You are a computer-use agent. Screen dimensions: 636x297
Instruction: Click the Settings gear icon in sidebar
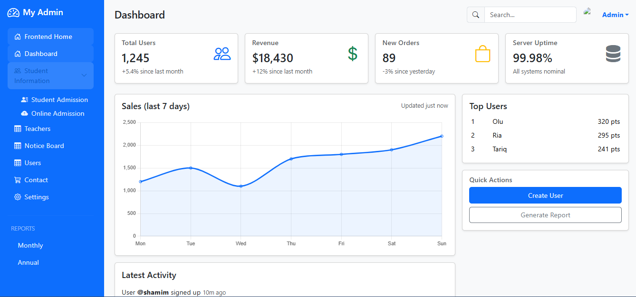point(18,197)
